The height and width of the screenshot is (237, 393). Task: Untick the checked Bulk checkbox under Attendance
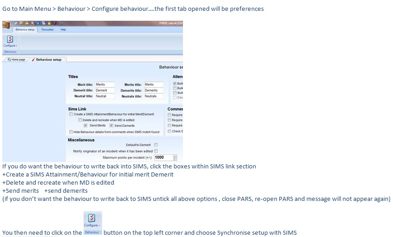click(x=175, y=84)
